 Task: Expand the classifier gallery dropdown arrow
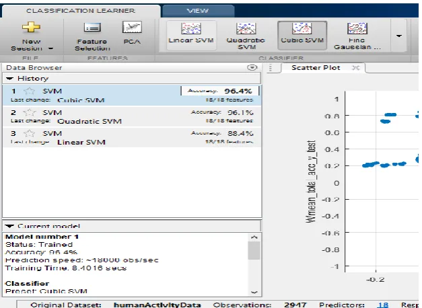[399, 36]
